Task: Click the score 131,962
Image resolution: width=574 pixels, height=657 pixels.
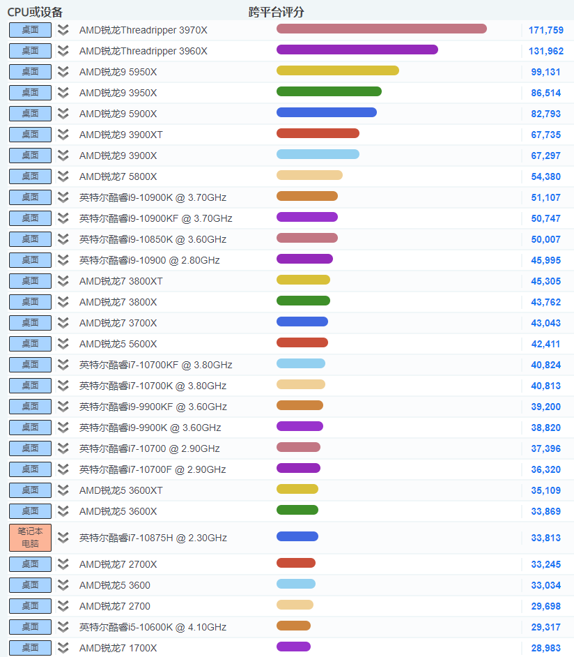Action: 546,51
